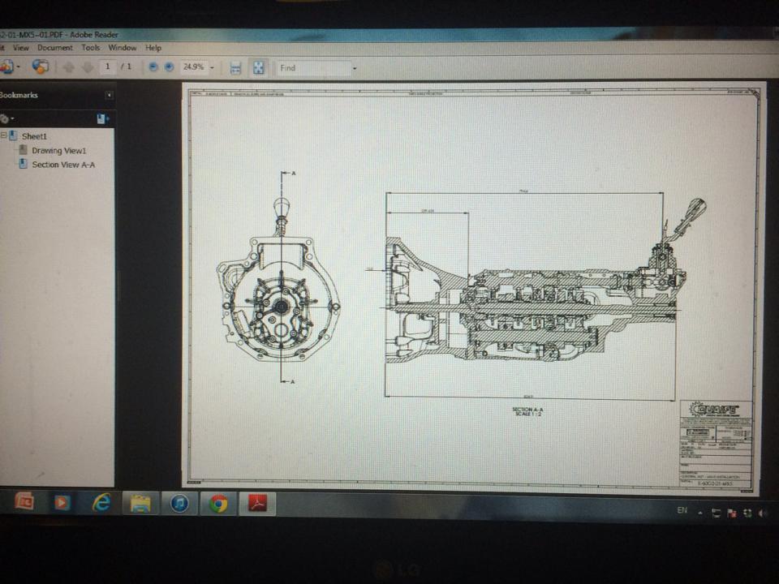Click the volume speaker icon in tray
Image resolution: width=779 pixels, height=584 pixels.
click(763, 513)
